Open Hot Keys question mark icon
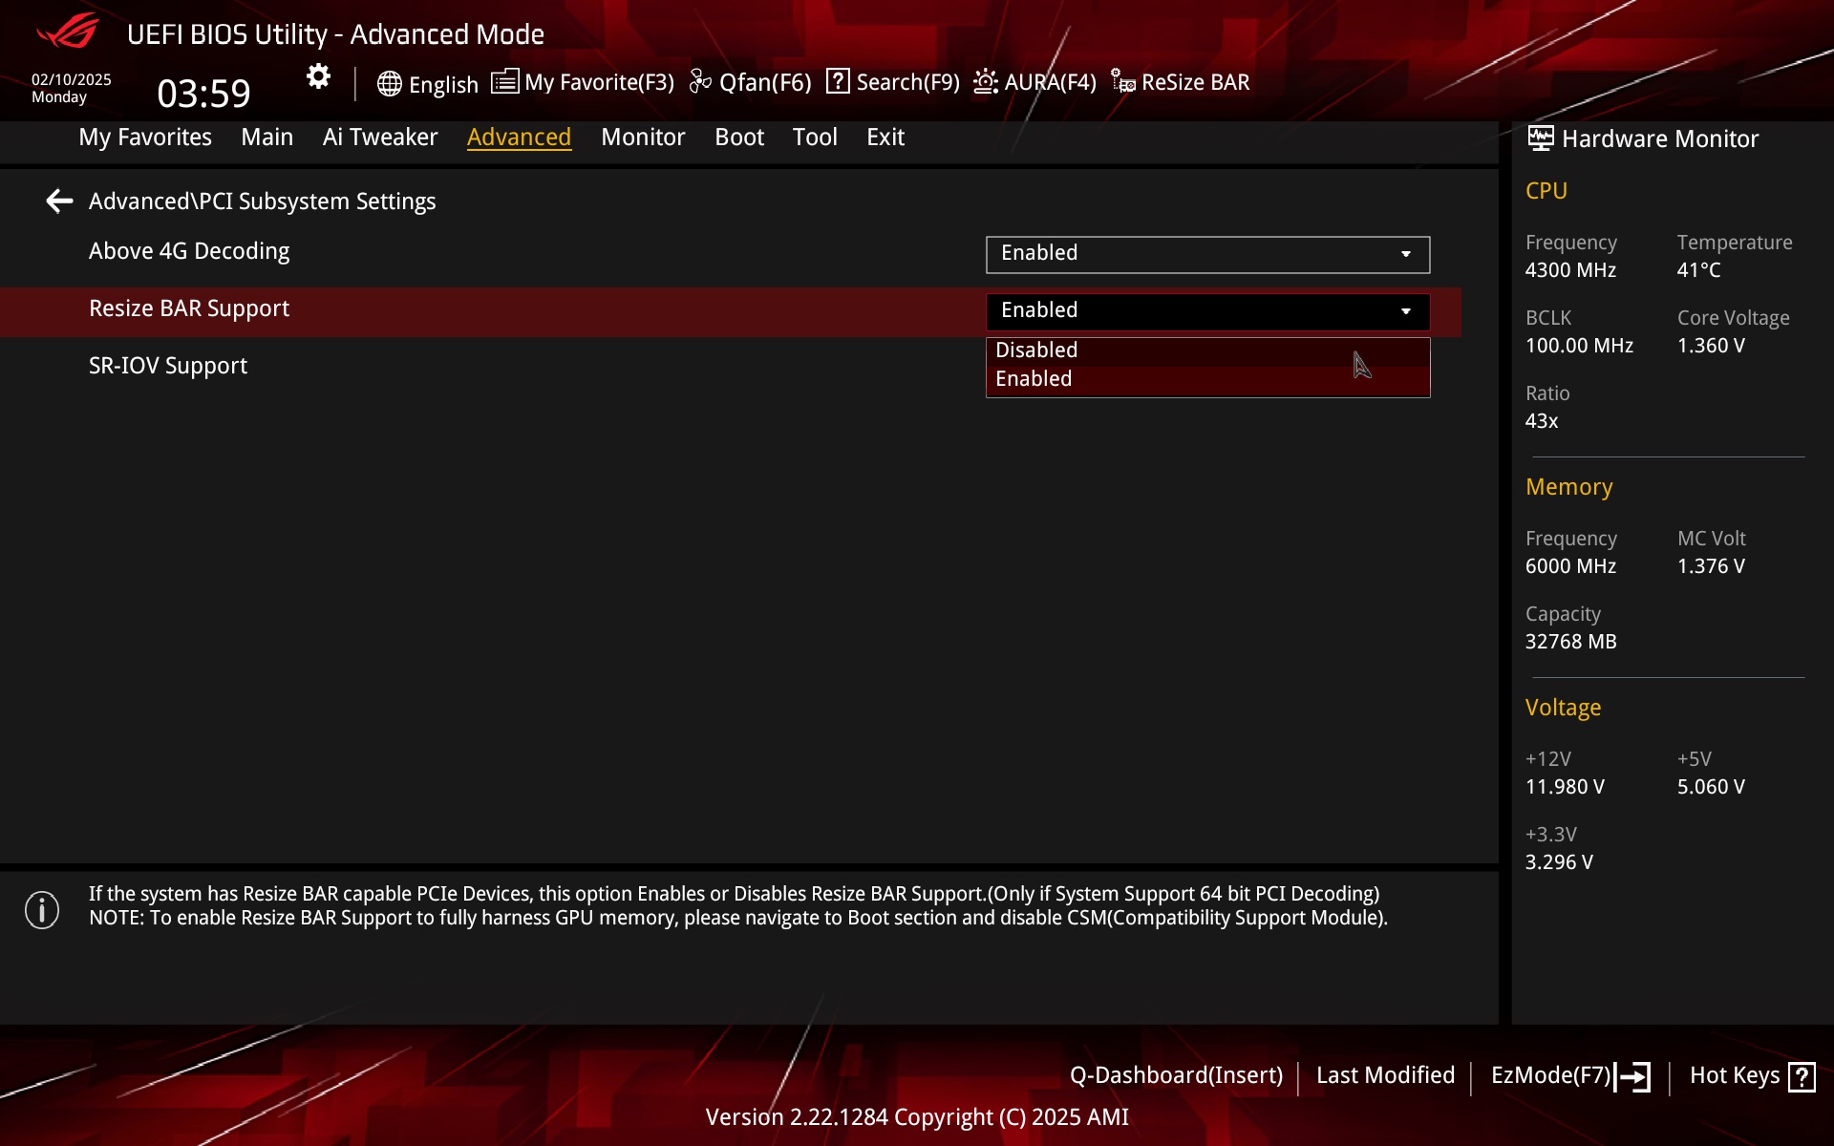The height and width of the screenshot is (1146, 1834). pyautogui.click(x=1802, y=1076)
